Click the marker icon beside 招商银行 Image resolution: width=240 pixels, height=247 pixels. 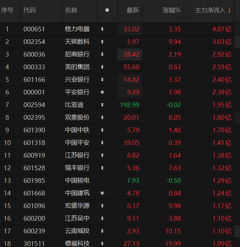[x=102, y=54]
